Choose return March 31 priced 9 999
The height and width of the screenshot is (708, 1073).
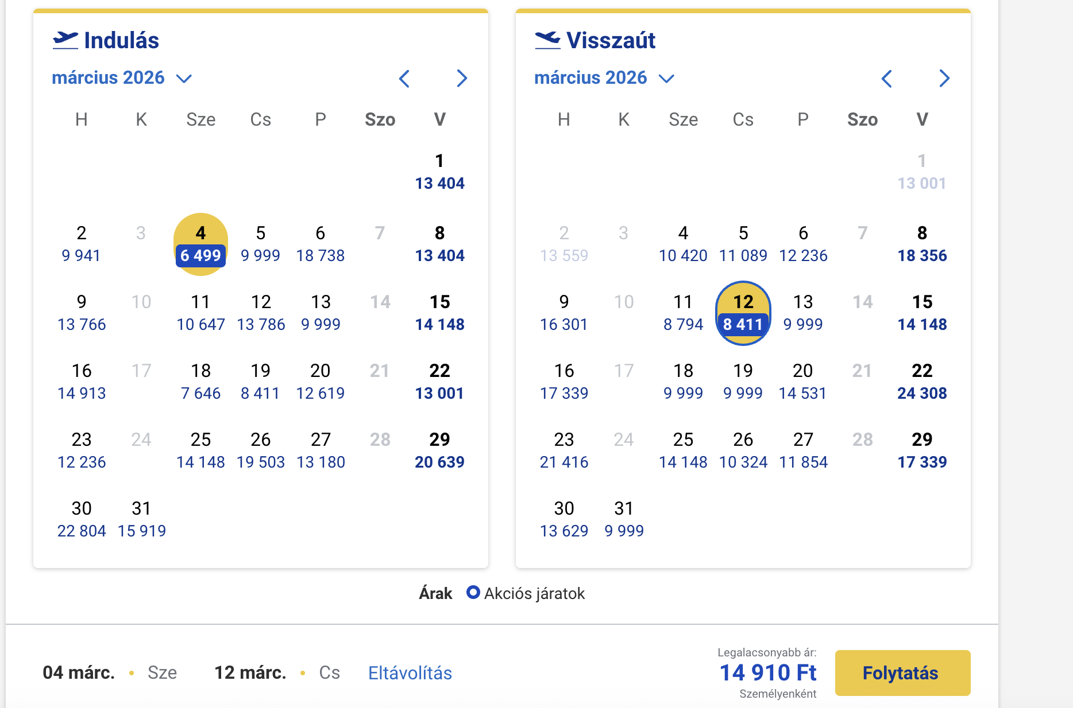tap(624, 520)
